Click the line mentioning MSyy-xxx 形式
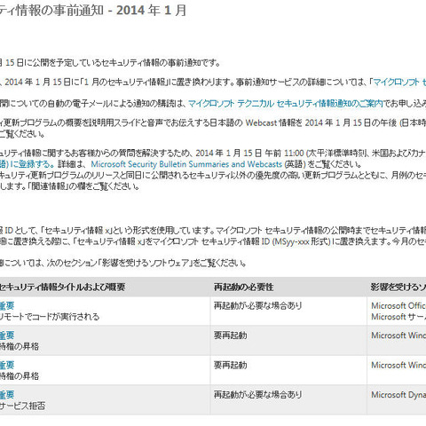426x426 pixels. (213, 241)
